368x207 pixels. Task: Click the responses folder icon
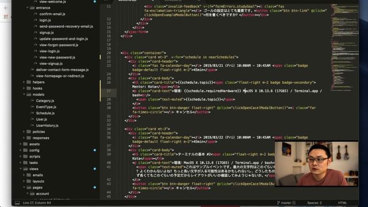(29, 138)
